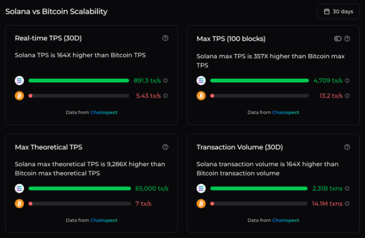The height and width of the screenshot is (238, 365).
Task: Open Chainspect link in Transaction Volume card
Action: [286, 220]
